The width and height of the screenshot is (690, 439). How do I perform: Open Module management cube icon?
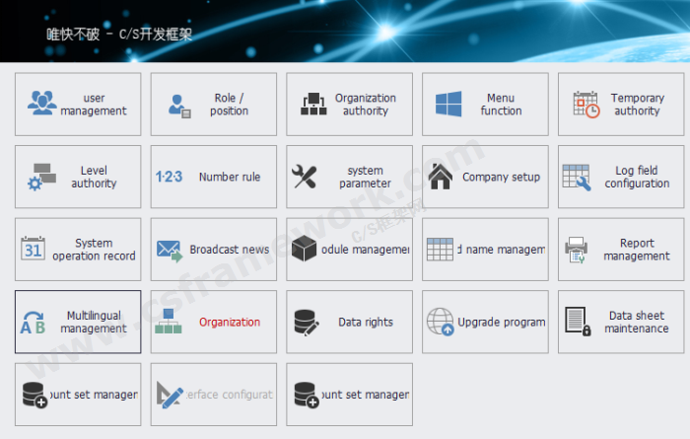point(305,250)
